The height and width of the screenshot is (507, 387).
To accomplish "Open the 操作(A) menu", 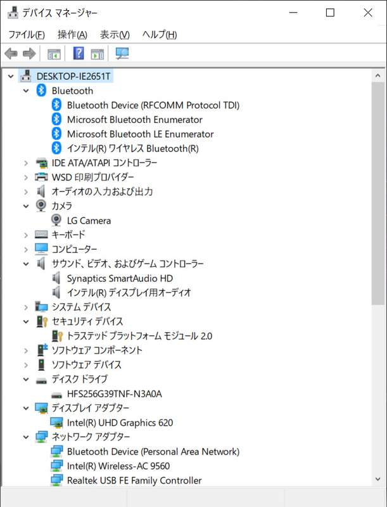I will pyautogui.click(x=72, y=34).
